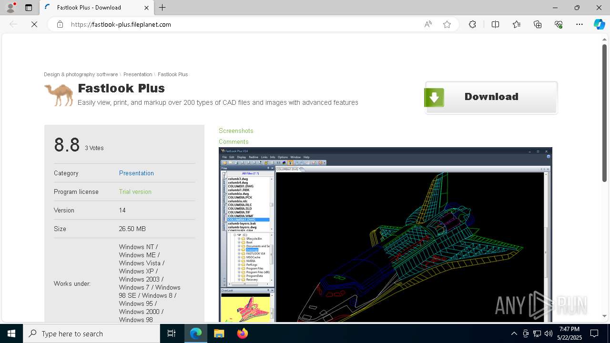The image size is (610, 343).
Task: Open notification center
Action: click(594, 333)
